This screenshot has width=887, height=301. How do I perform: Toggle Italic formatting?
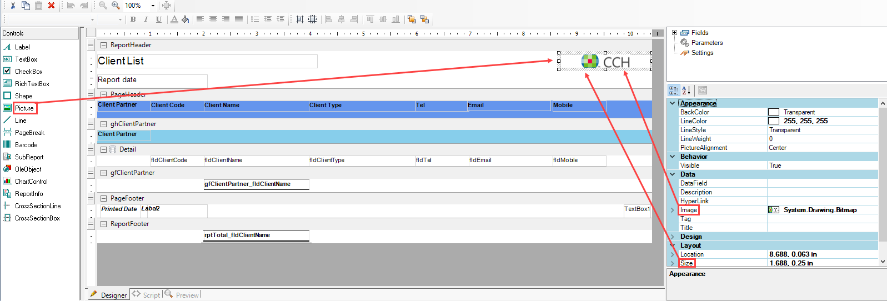[x=146, y=19]
